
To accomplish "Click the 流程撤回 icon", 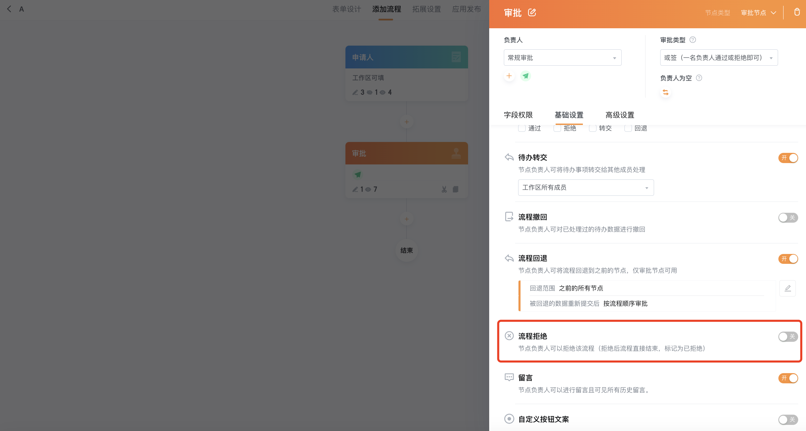I will point(509,217).
